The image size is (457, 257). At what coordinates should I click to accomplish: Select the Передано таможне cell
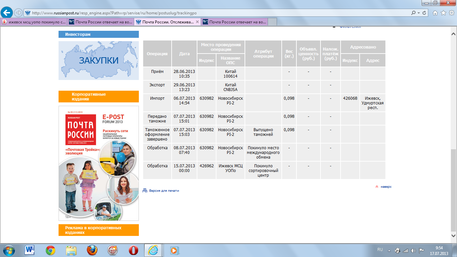[x=157, y=118]
